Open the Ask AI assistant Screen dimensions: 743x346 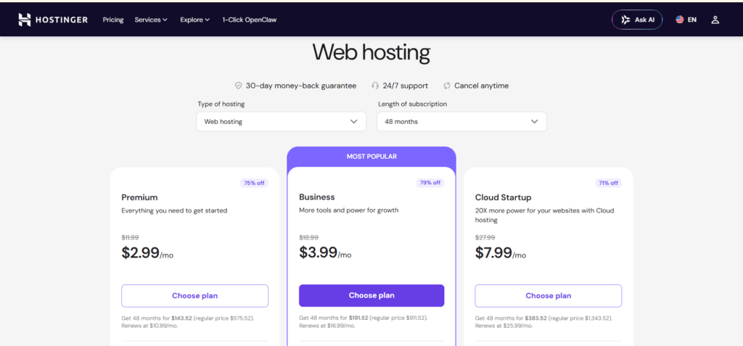coord(637,20)
